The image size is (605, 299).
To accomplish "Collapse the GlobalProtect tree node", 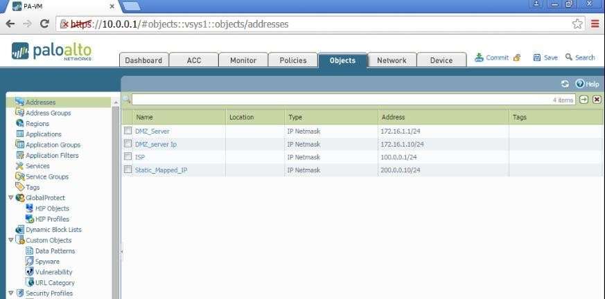I will (10, 198).
